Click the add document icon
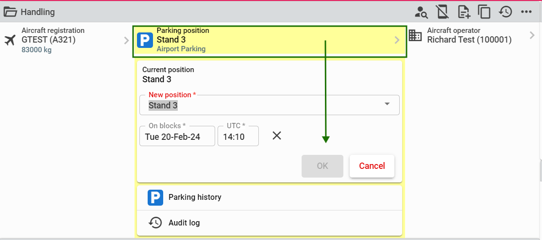 click(464, 12)
